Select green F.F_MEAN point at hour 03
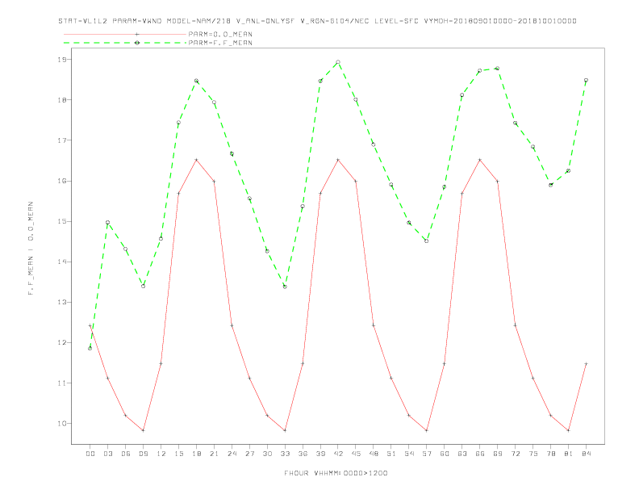The height and width of the screenshot is (494, 639). (x=107, y=223)
